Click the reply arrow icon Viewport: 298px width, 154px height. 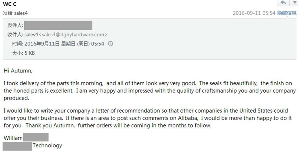pos(283,3)
